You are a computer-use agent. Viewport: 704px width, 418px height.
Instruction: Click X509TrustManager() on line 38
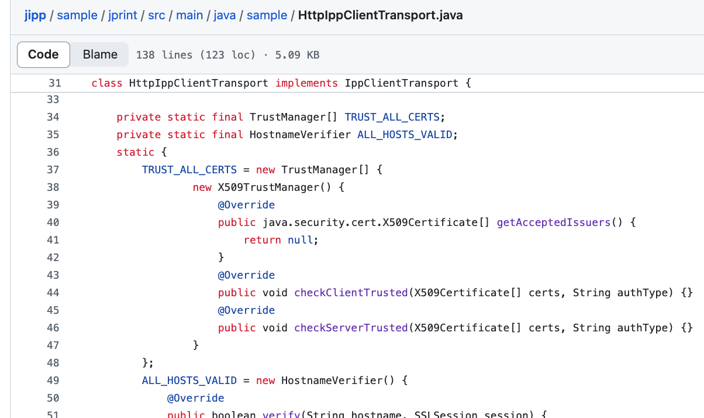pyautogui.click(x=275, y=187)
